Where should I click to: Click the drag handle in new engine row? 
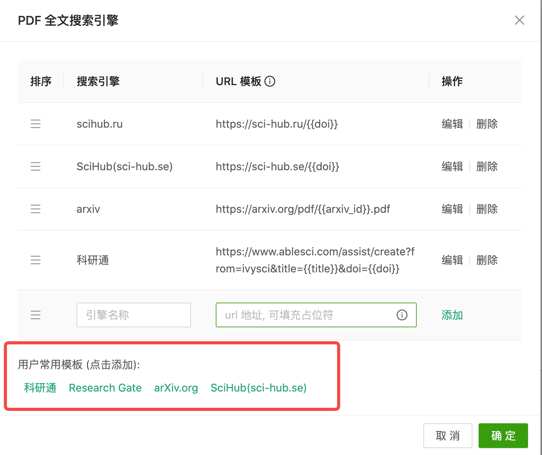pos(36,315)
